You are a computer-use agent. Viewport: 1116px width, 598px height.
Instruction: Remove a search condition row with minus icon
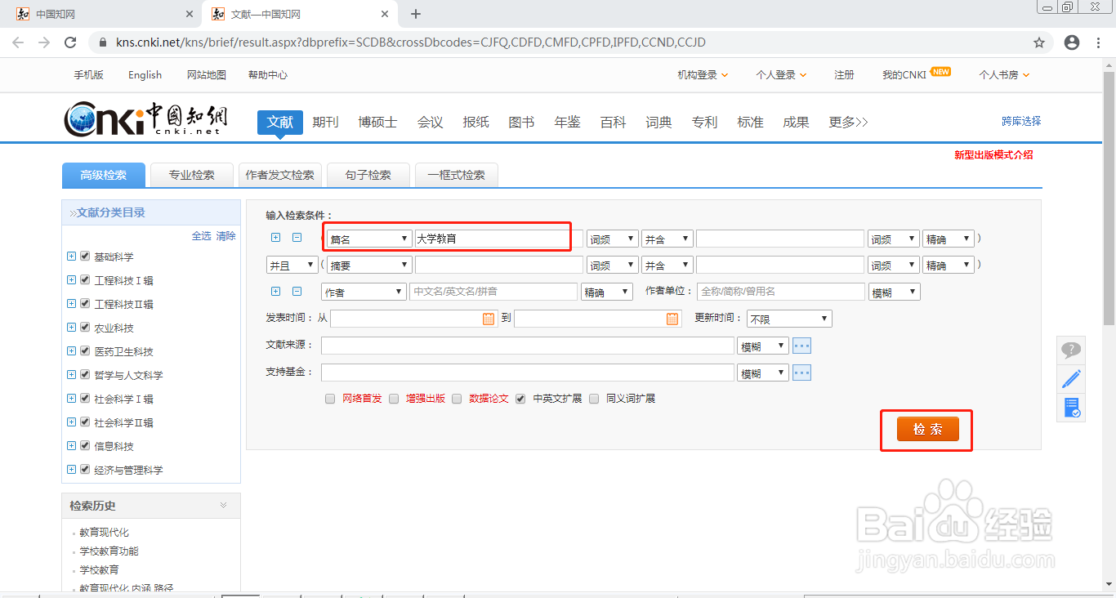coord(296,238)
